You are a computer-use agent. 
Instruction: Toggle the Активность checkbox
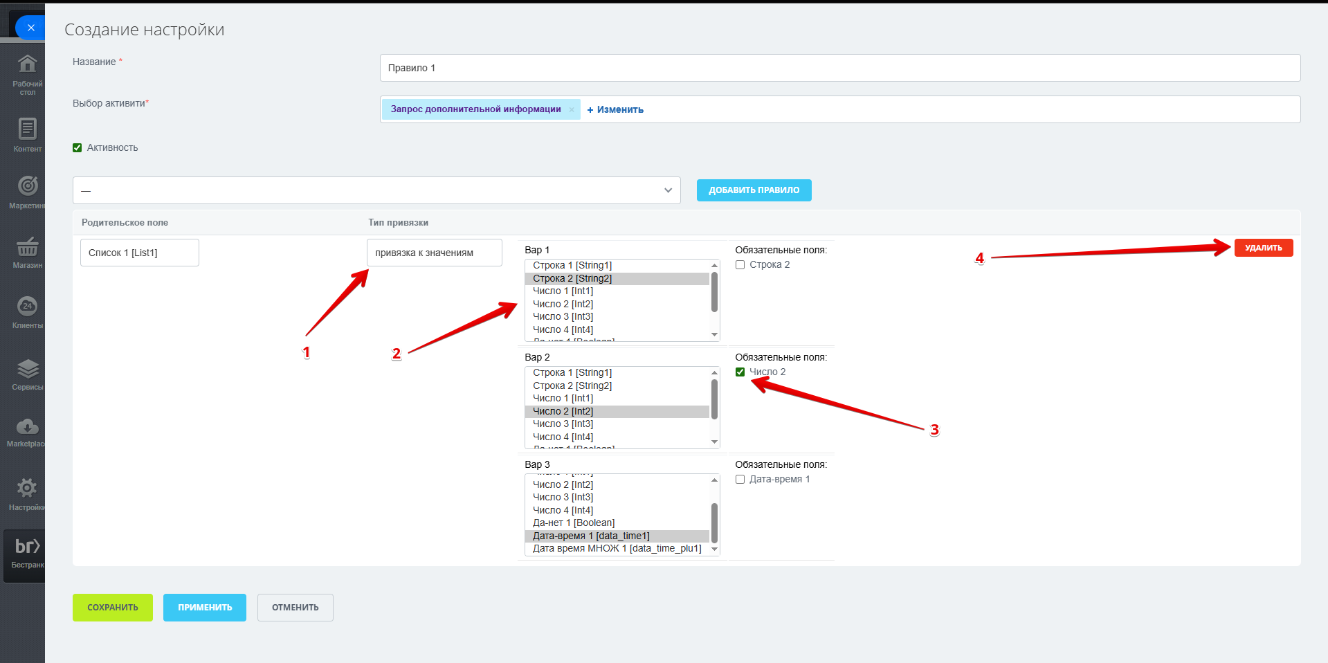coord(78,147)
